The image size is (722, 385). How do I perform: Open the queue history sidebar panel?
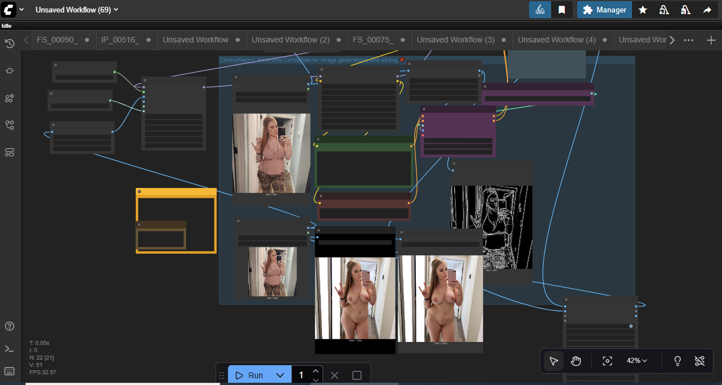point(9,44)
